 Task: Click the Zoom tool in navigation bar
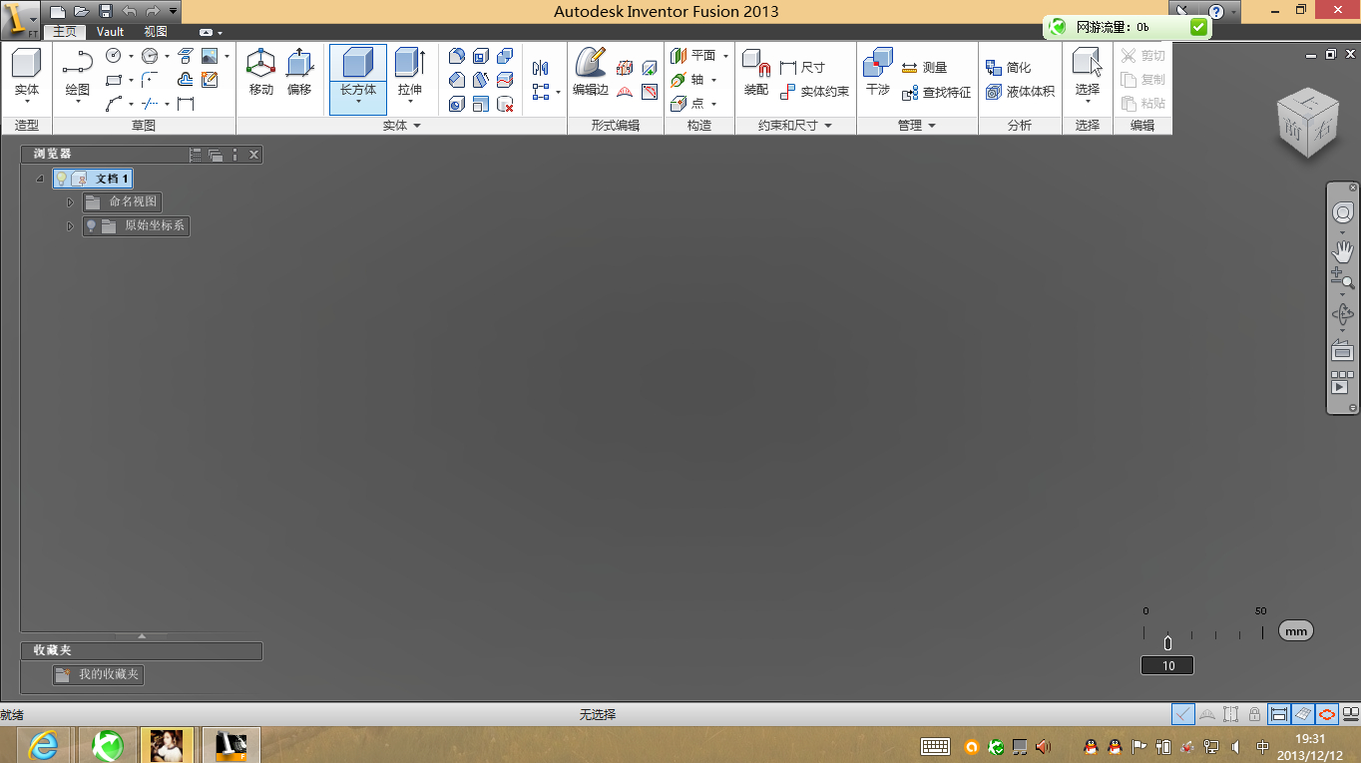click(x=1343, y=280)
